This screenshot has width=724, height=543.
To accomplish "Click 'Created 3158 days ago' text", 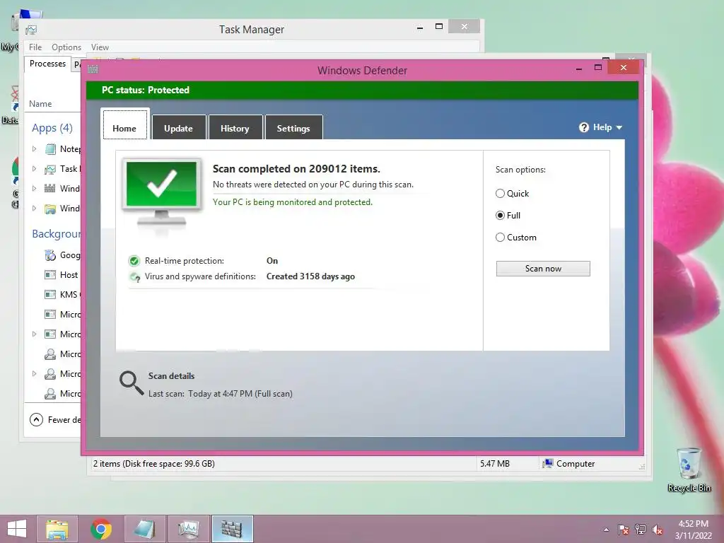I will coord(311,276).
